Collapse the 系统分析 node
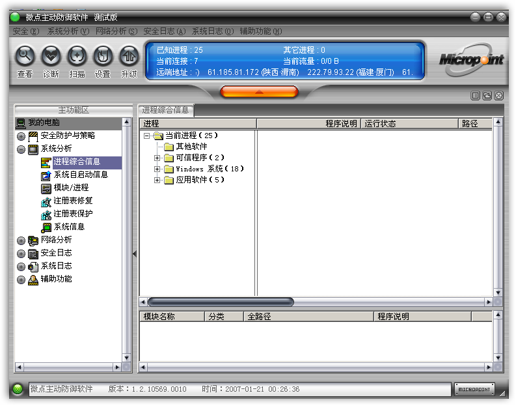This screenshot has width=516, height=406. (x=21, y=149)
